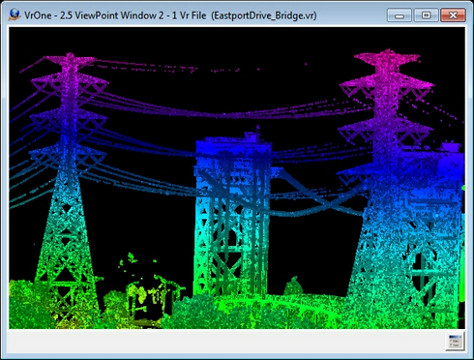Screen dimensions: 474x360
Task: Click the magenta top of the right transmission tower
Action: pos(388,57)
